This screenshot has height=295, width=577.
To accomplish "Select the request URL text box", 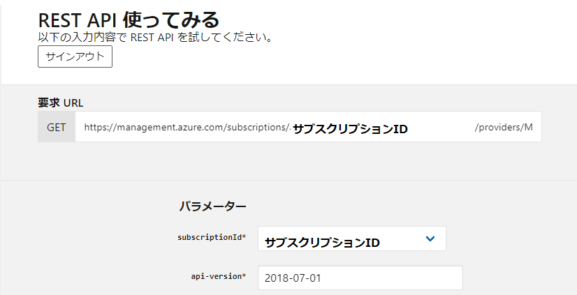I will pos(308,127).
